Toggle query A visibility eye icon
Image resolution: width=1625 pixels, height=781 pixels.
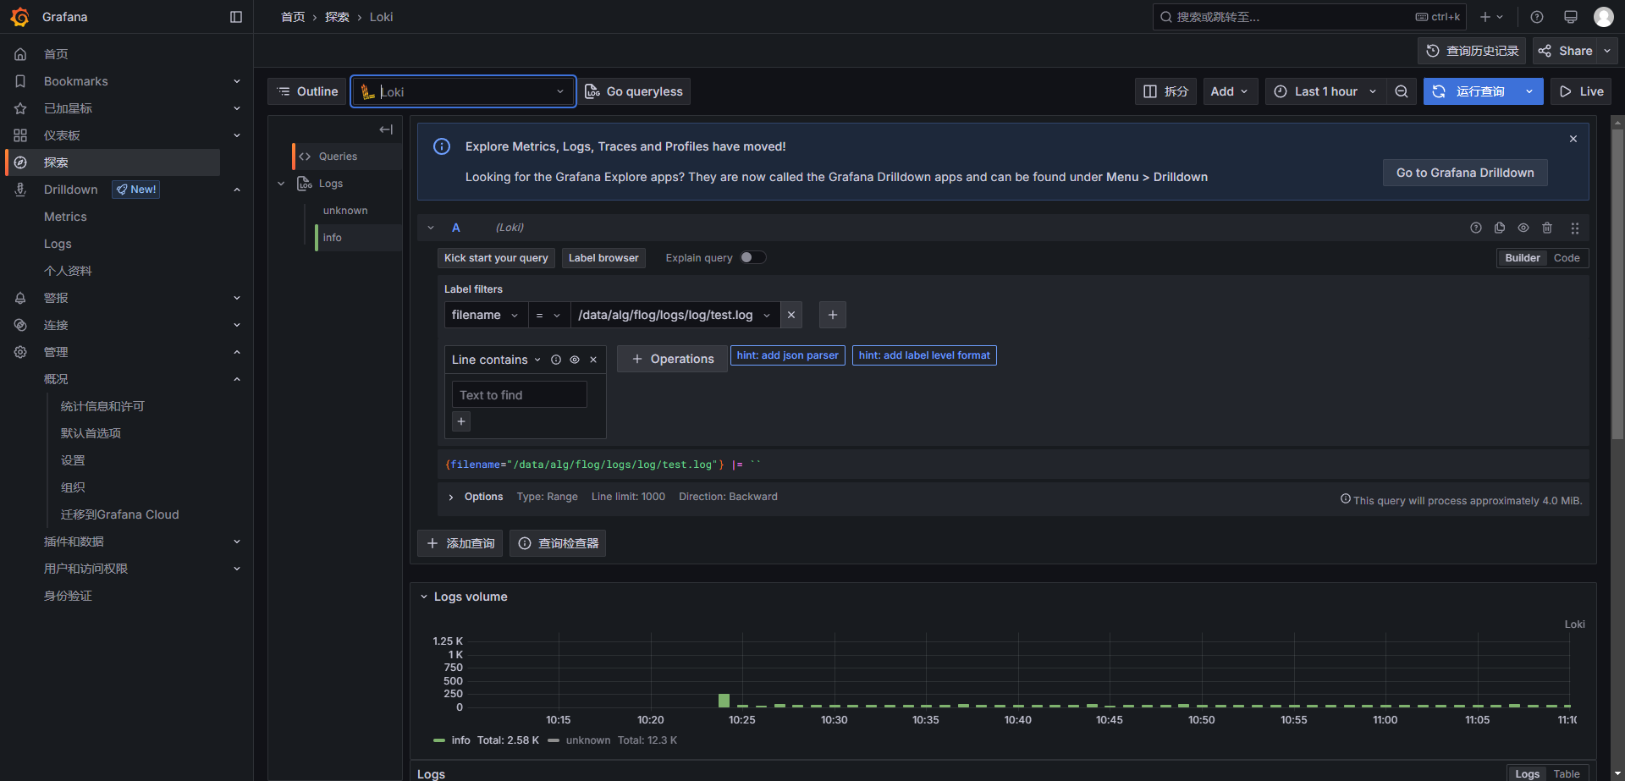[1523, 228]
